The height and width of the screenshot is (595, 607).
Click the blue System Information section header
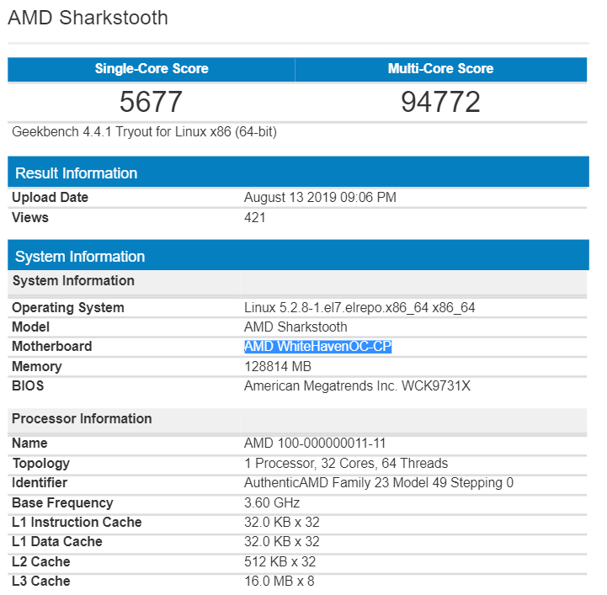299,256
